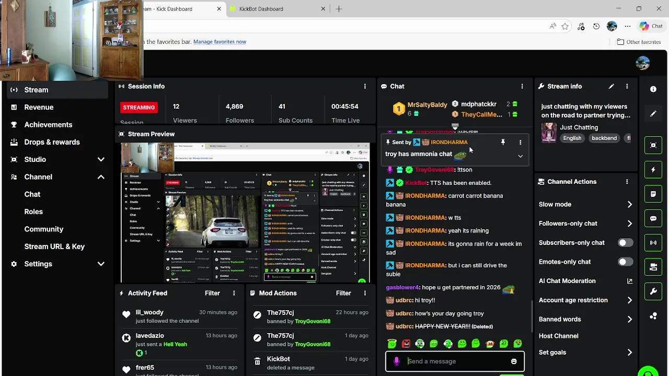Open Stream info panel three-dot menu
The height and width of the screenshot is (376, 669).
627,86
